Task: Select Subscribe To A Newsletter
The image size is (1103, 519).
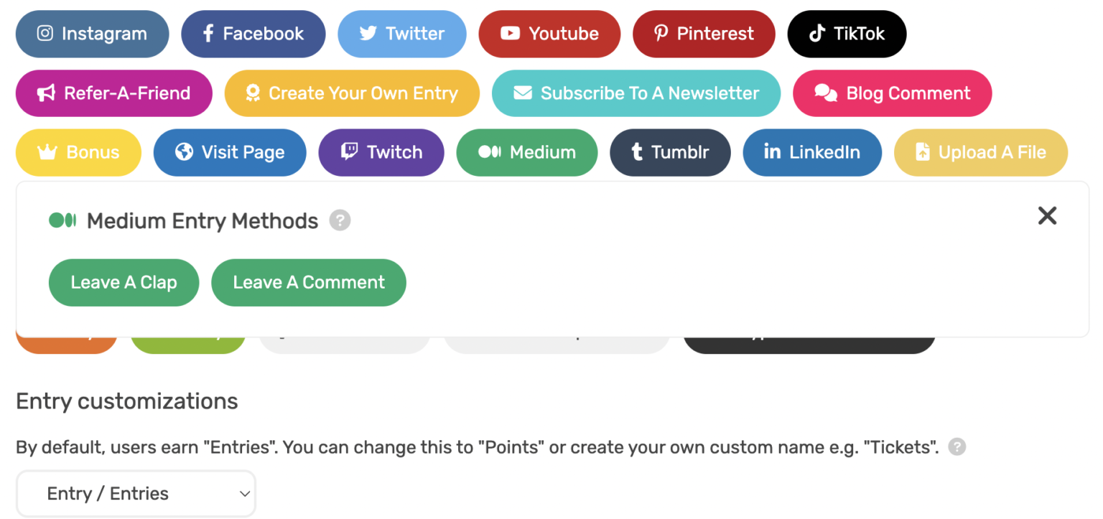Action: click(636, 93)
